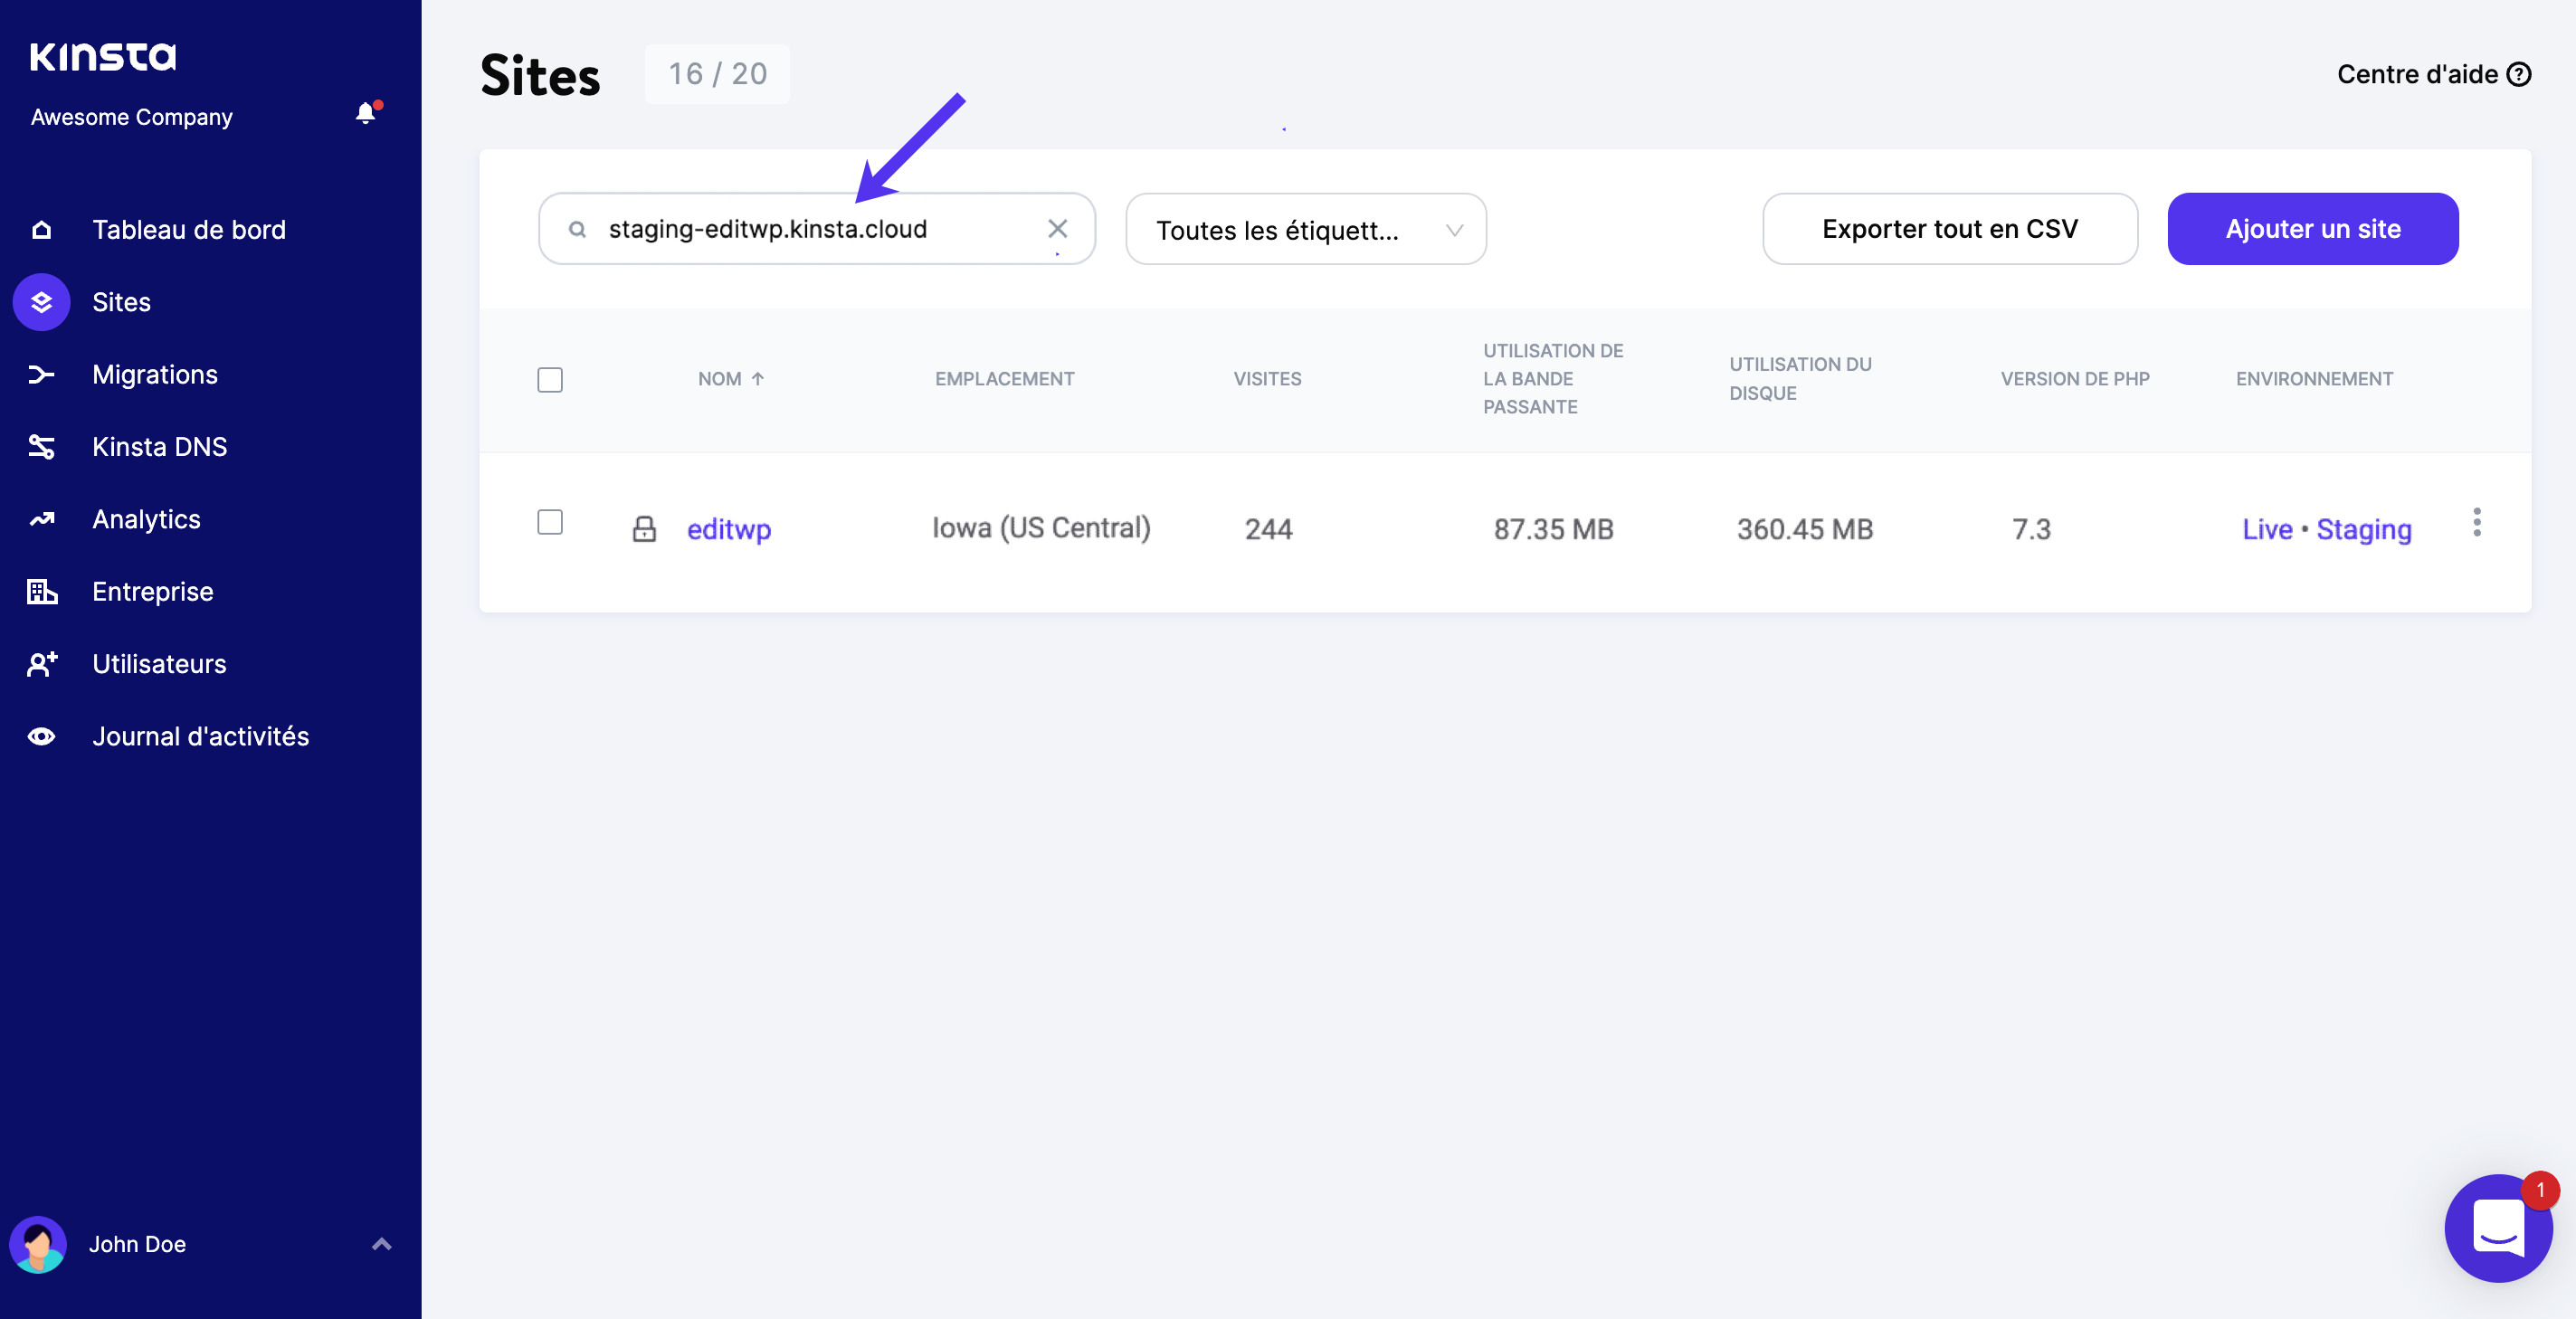Click the Ajouter un site button
Image resolution: width=2576 pixels, height=1319 pixels.
click(2312, 229)
